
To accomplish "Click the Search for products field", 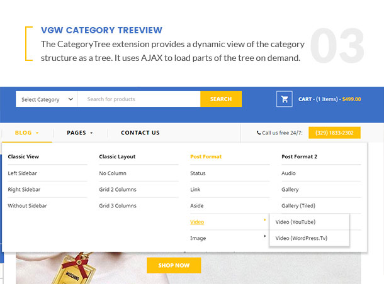I will click(x=138, y=99).
